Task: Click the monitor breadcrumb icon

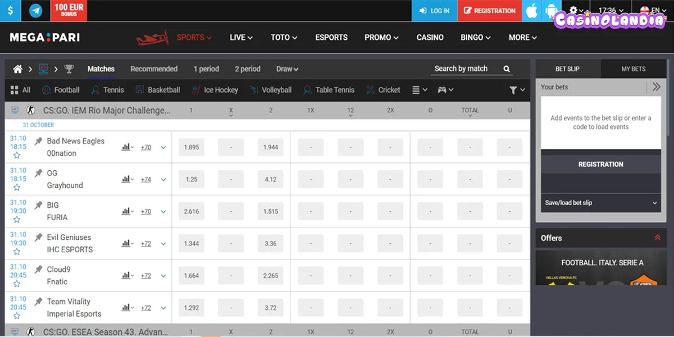Action: [x=43, y=69]
